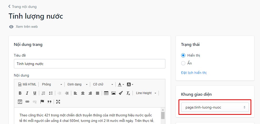The height and width of the screenshot is (124, 260).
Task: Click the Khung giao diện heading
Action: [196, 94]
